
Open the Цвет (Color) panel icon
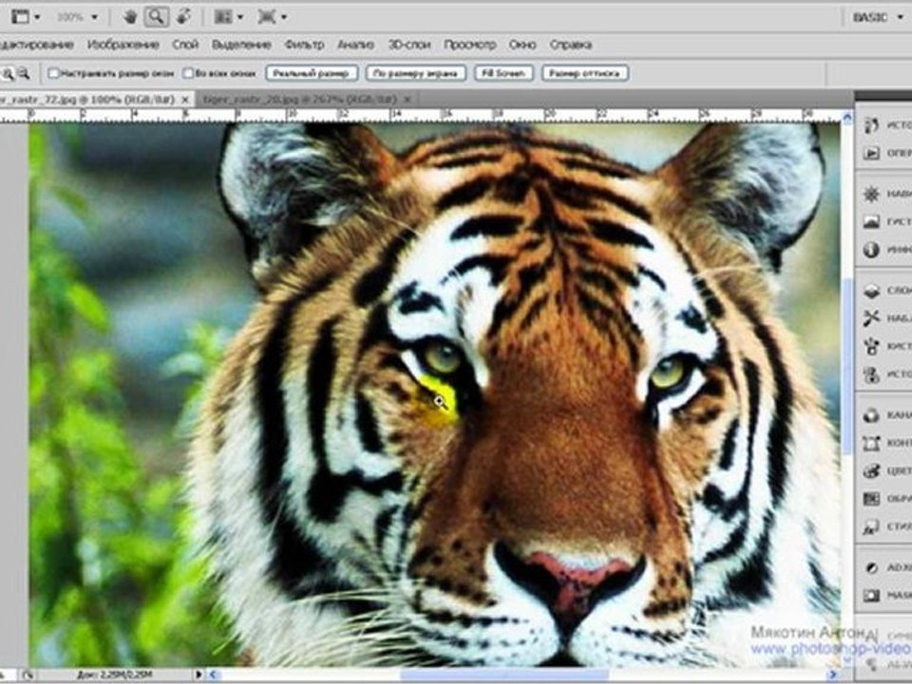click(871, 471)
